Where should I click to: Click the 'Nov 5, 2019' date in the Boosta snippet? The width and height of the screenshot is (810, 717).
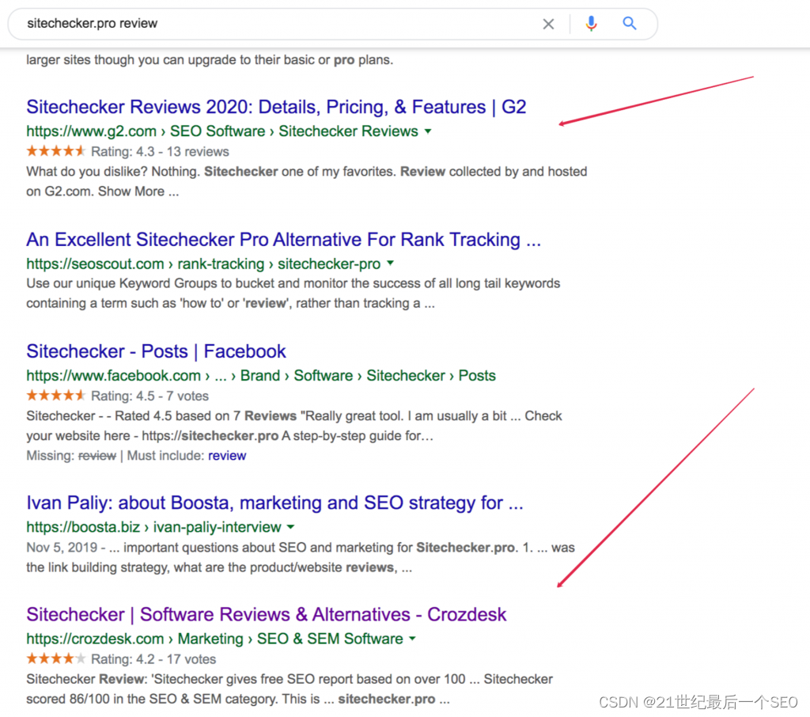tap(62, 548)
